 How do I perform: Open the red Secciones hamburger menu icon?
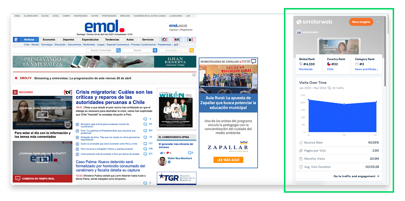15,92
